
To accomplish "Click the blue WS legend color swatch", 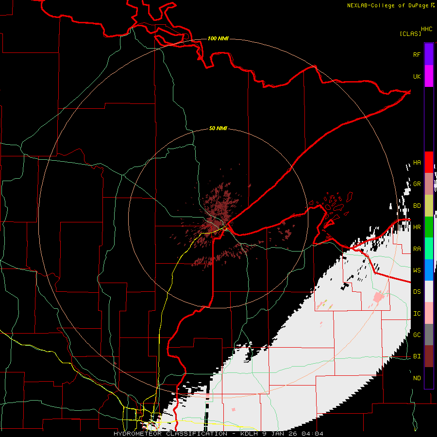I will 429,270.
